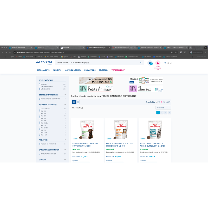Go to results page 2

coord(162,113)
